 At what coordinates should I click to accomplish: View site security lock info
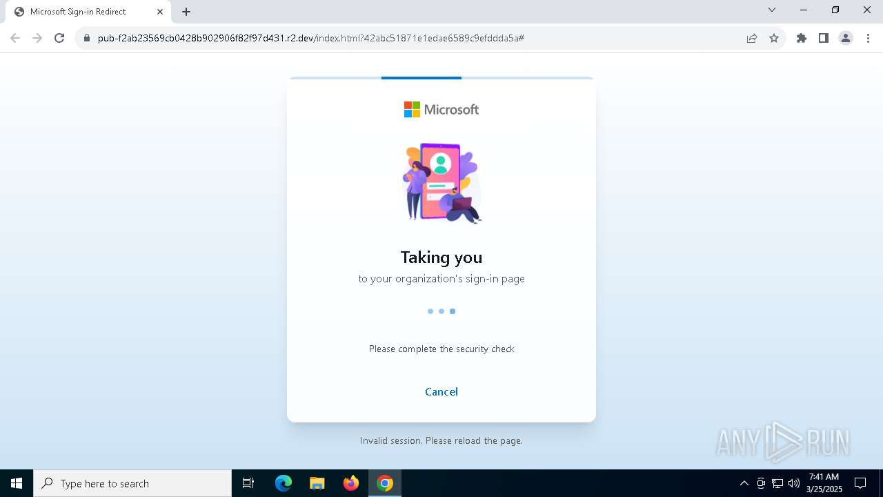point(87,38)
